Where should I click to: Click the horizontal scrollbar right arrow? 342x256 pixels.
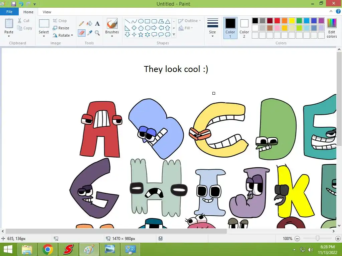[x=334, y=231]
